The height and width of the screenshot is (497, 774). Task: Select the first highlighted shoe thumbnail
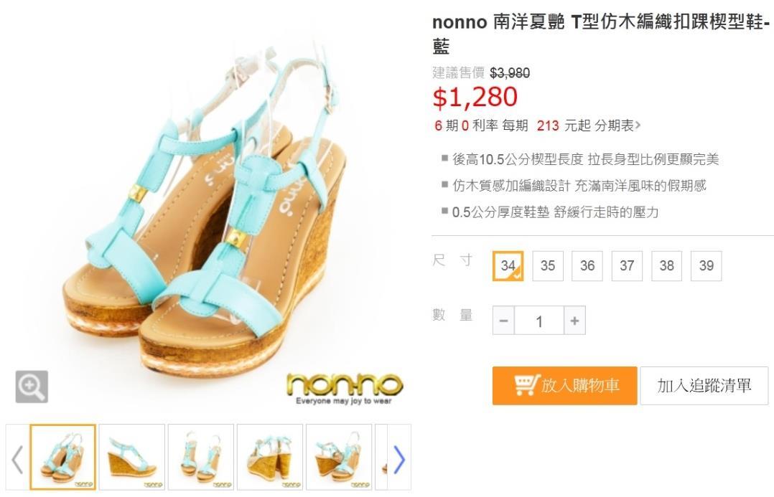pyautogui.click(x=63, y=457)
